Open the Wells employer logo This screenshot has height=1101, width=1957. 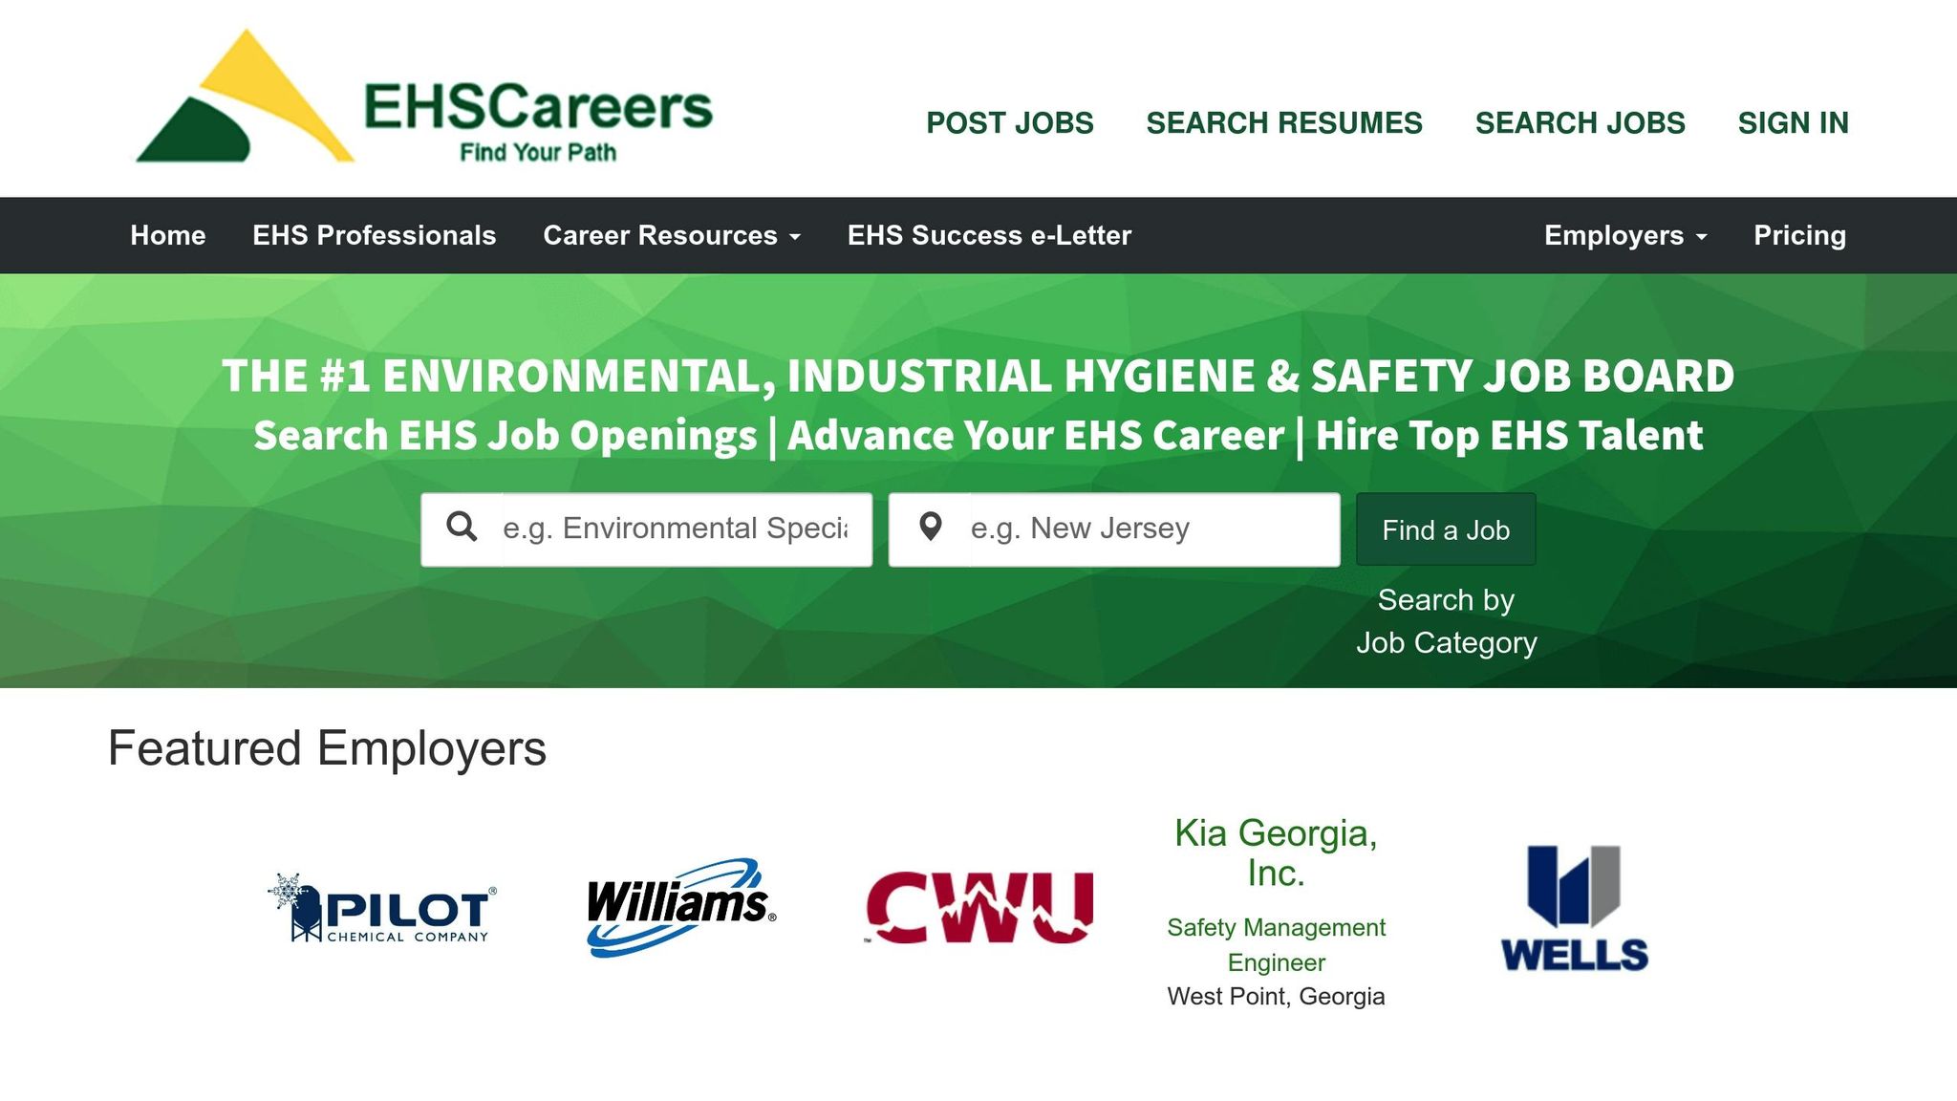(1574, 908)
